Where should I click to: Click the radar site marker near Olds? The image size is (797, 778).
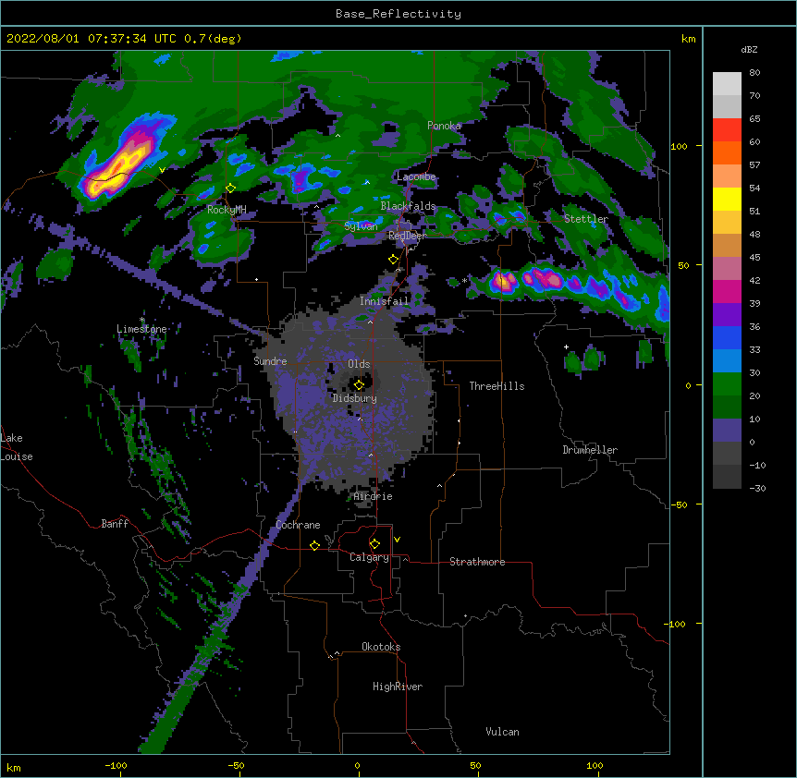359,385
